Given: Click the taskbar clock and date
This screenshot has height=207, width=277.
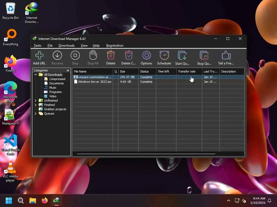Looking at the screenshot, I should point(258,201).
